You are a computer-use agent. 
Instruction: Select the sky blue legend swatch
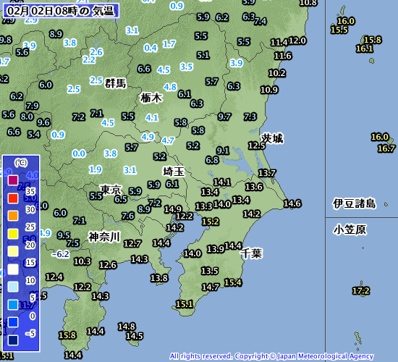13,304
